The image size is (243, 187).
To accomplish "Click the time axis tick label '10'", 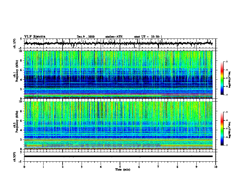I will 216,167.
